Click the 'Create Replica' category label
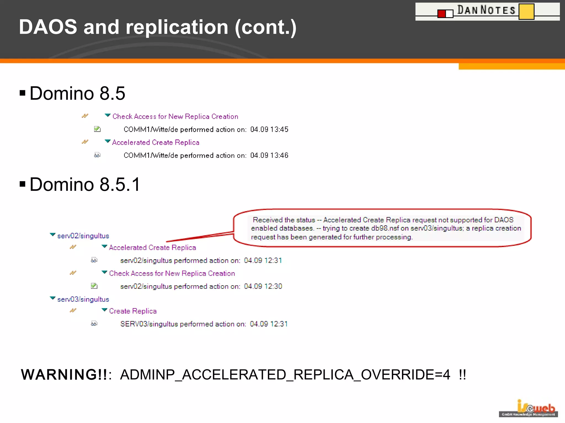Viewport: 565px width, 423px height. (x=133, y=311)
